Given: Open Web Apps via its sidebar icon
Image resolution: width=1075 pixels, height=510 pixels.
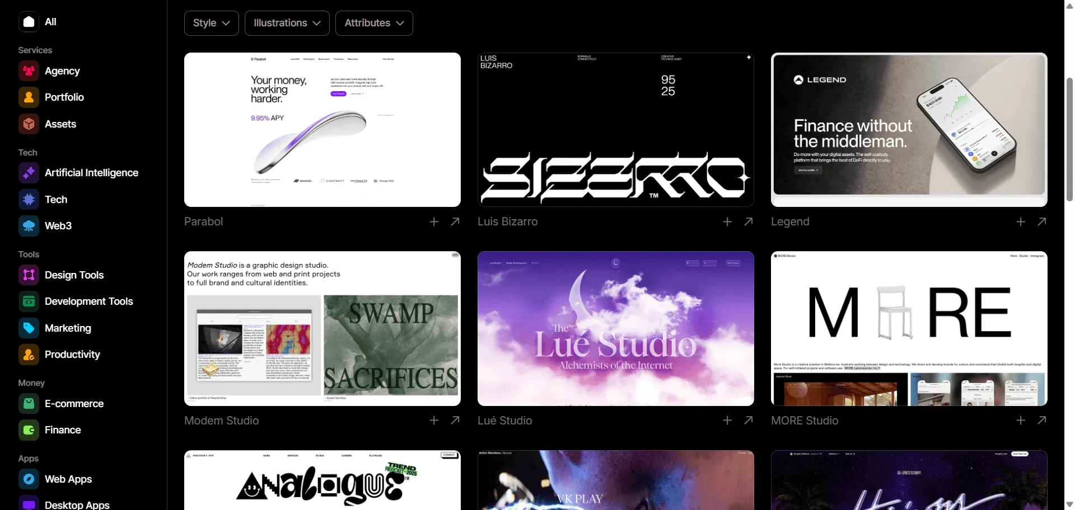Looking at the screenshot, I should 29,479.
